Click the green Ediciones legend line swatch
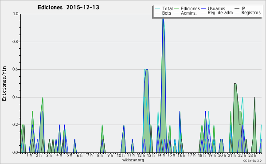 coord(176,9)
